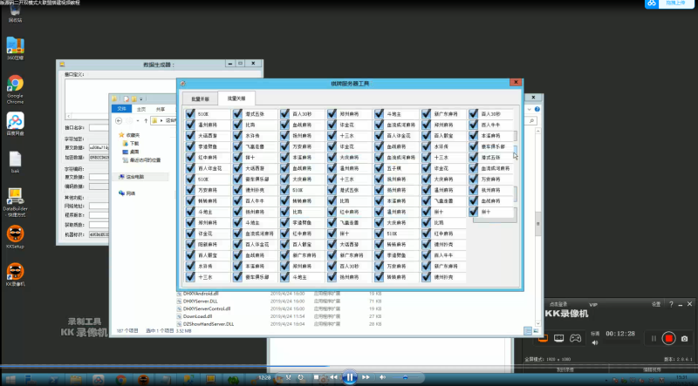698x386 pixels.
Task: Select the bak file on the desktop
Action: [15, 162]
